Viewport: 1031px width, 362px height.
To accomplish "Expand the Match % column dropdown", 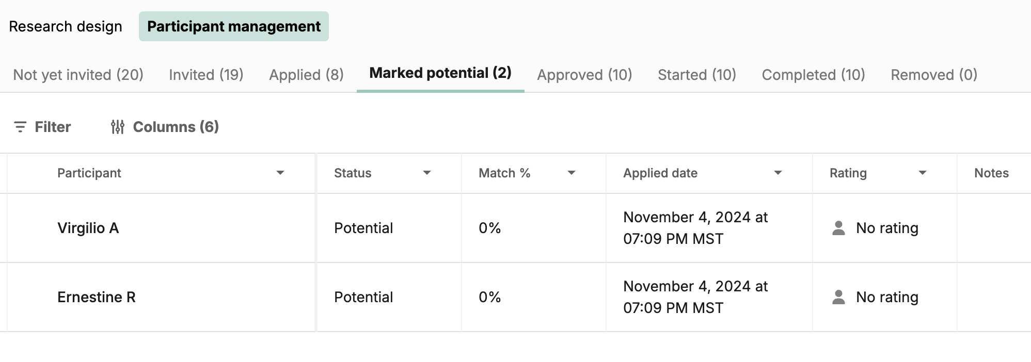I will (x=572, y=173).
